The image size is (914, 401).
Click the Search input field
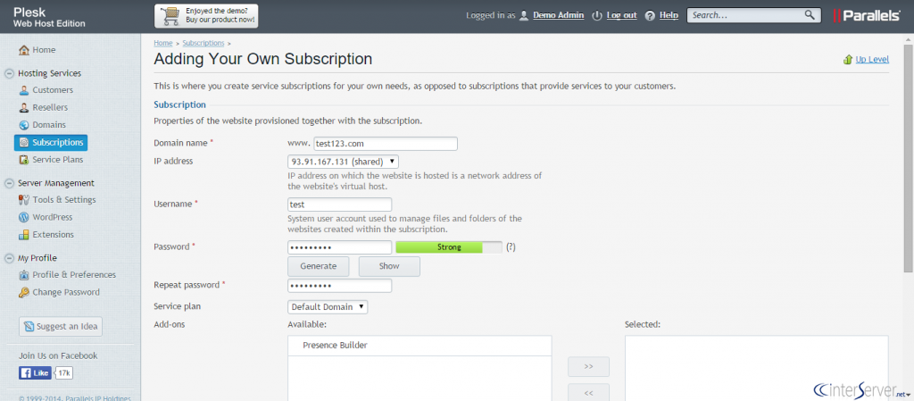pyautogui.click(x=745, y=15)
